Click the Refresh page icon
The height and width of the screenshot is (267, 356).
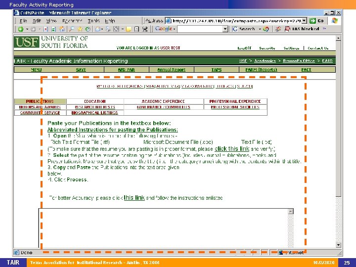pyautogui.click(x=53, y=29)
